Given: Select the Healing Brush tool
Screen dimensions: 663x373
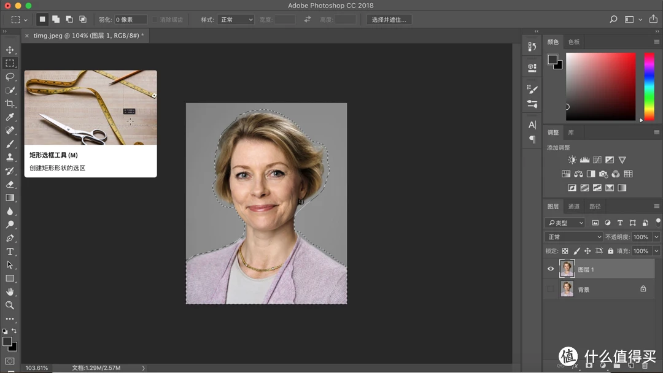Looking at the screenshot, I should tap(10, 130).
